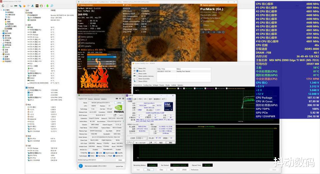Click the GPU-Z BIOS share export icon
This screenshot has width=320, height=174.
tap(115, 115)
